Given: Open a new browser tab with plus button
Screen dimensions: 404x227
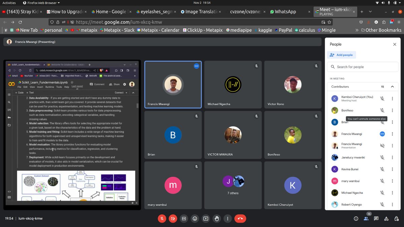Looking at the screenshot, I should click(362, 11).
